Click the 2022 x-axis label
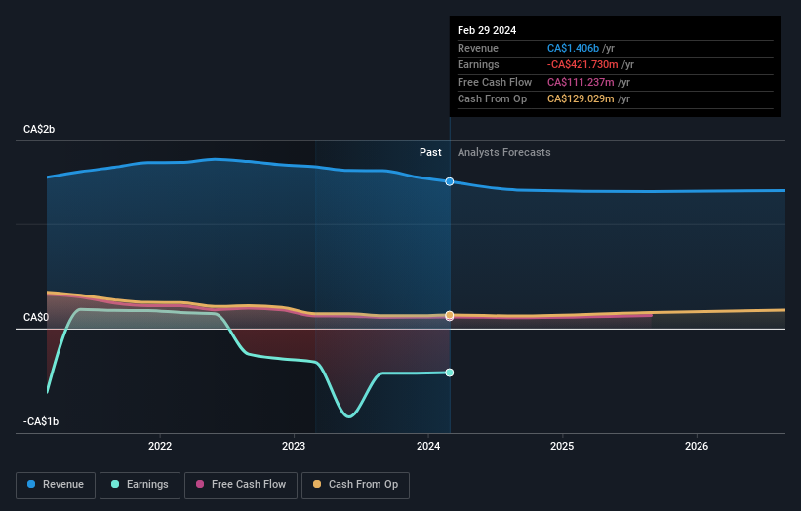Screen dimensions: 801x511 tap(160, 447)
